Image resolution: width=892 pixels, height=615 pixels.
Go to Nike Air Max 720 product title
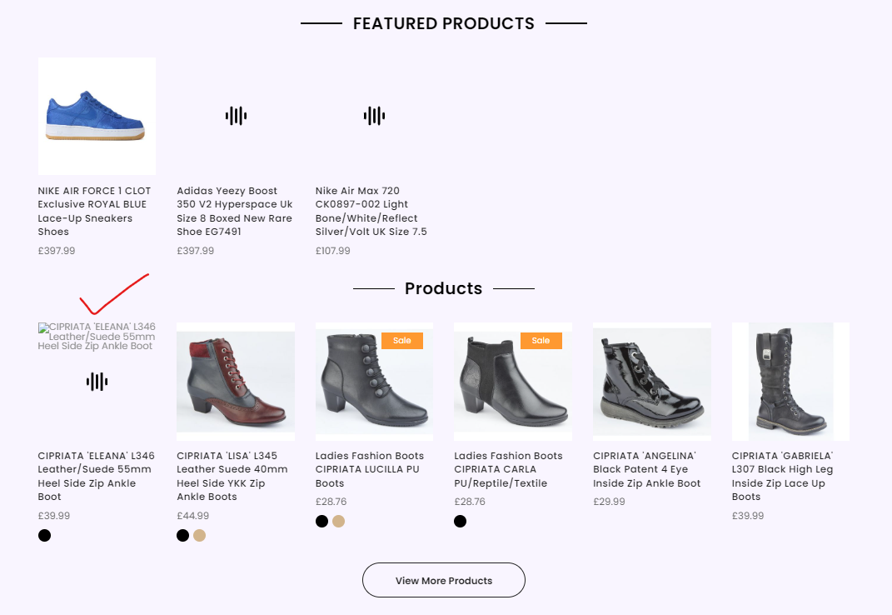(x=371, y=211)
